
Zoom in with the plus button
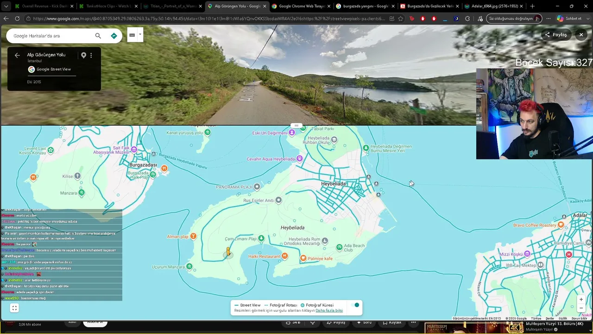click(581, 299)
